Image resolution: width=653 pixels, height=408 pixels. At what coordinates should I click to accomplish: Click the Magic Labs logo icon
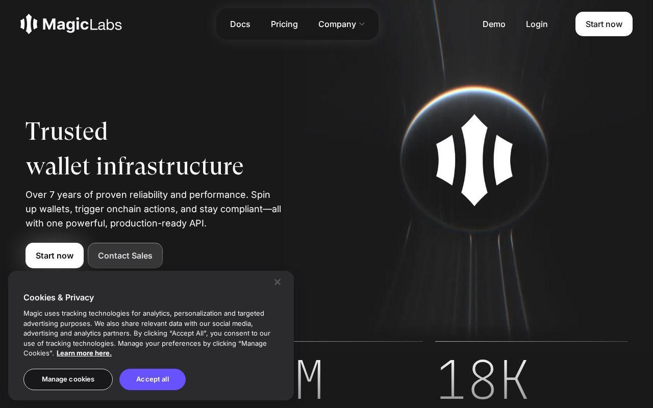(x=29, y=24)
